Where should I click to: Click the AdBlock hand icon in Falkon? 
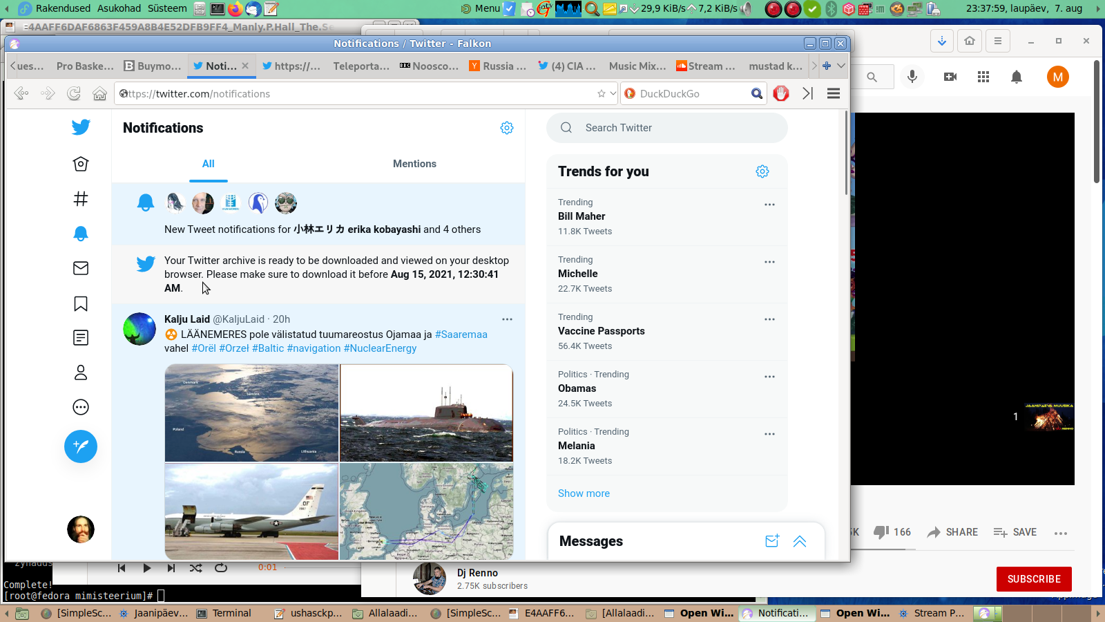[781, 93]
